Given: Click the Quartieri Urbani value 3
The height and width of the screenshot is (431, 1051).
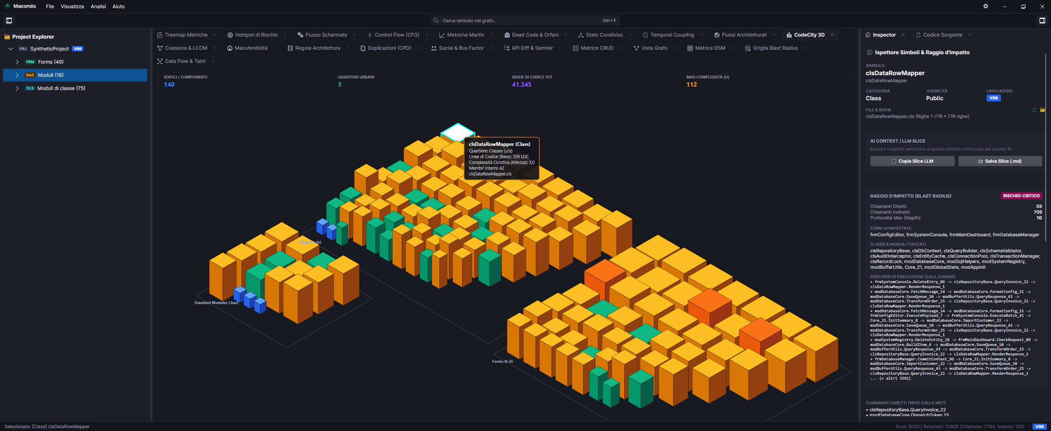Looking at the screenshot, I should click(340, 85).
